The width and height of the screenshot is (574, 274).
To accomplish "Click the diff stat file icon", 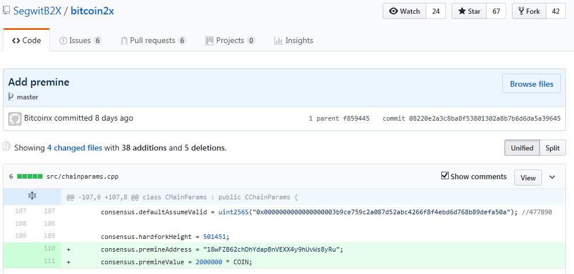I will coord(6,146).
